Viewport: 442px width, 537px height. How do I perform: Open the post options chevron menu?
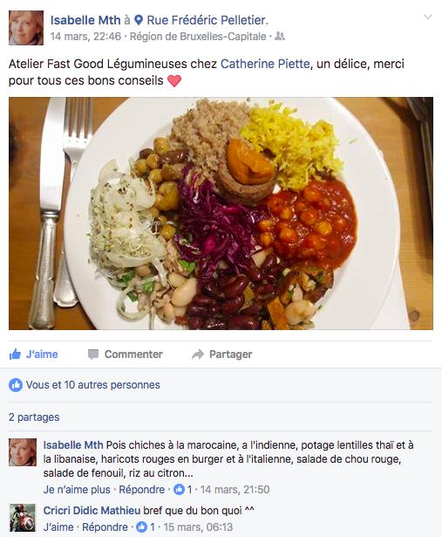tap(428, 17)
